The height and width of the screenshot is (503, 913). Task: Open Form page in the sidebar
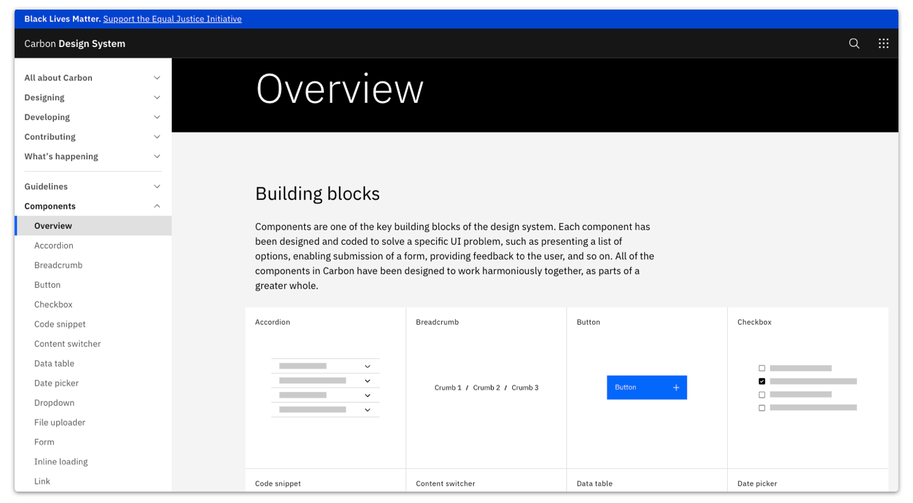click(x=93, y=442)
